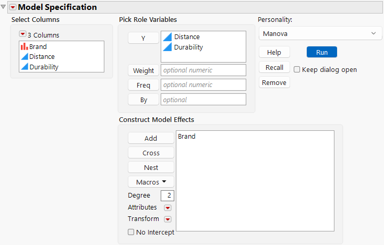Collapse the Model Specification disclosure triangle
Viewport: 384px width, 245px height.
pyautogui.click(x=4, y=7)
